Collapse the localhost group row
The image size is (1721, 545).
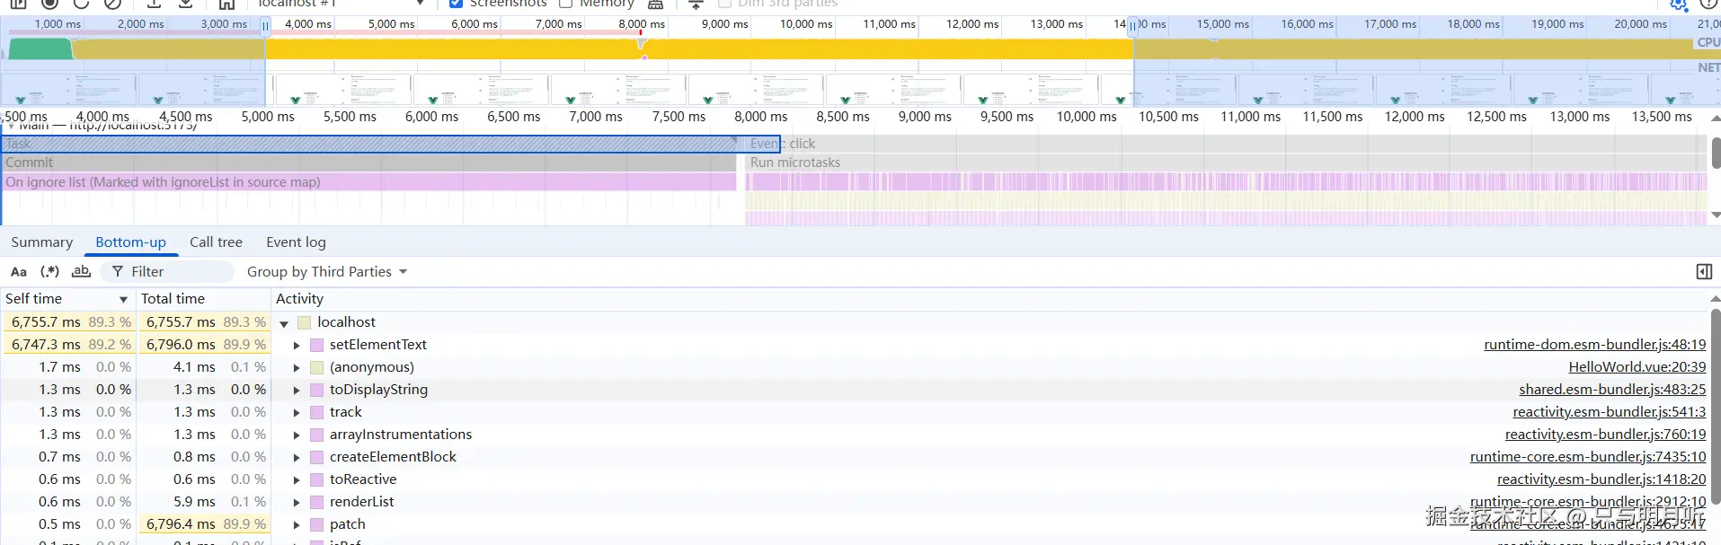tap(284, 323)
